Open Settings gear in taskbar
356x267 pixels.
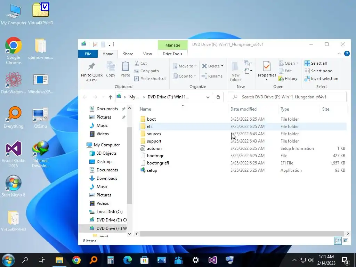point(195,260)
